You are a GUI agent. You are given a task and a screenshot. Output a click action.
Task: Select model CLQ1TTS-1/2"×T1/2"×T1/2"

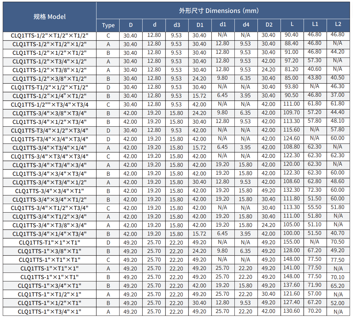click(50, 36)
